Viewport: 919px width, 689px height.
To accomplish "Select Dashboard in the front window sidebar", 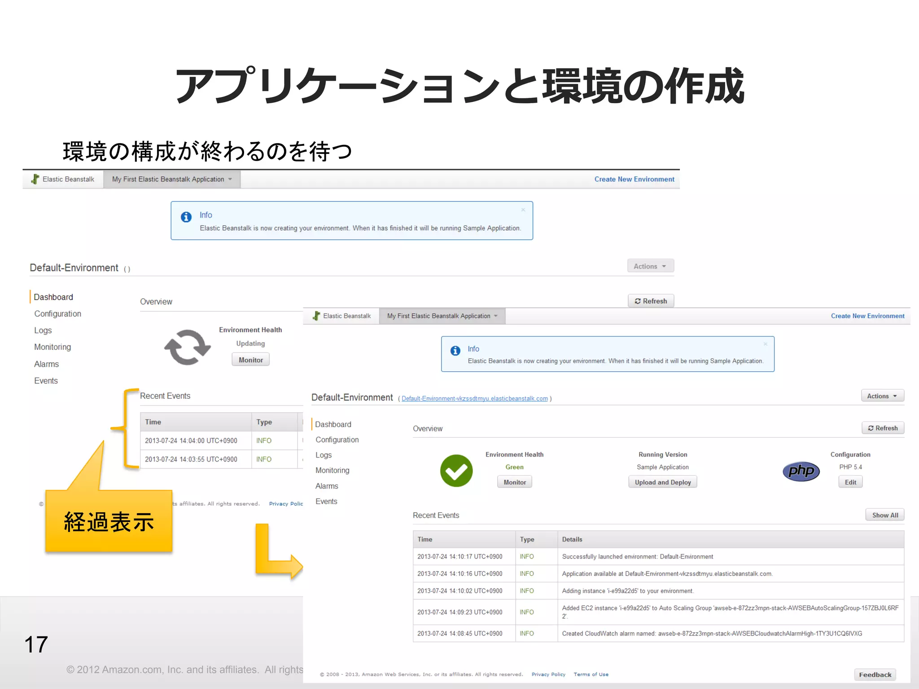I will click(x=333, y=424).
